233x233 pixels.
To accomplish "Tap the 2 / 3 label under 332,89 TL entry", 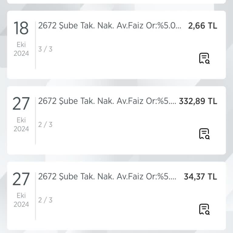I will point(45,125).
